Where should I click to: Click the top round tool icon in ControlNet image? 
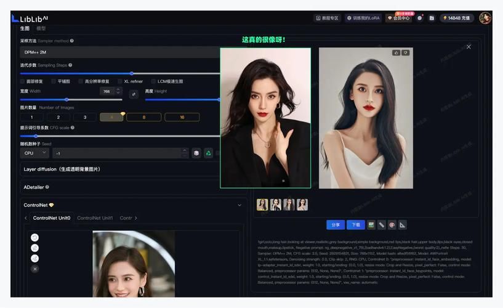point(34,237)
